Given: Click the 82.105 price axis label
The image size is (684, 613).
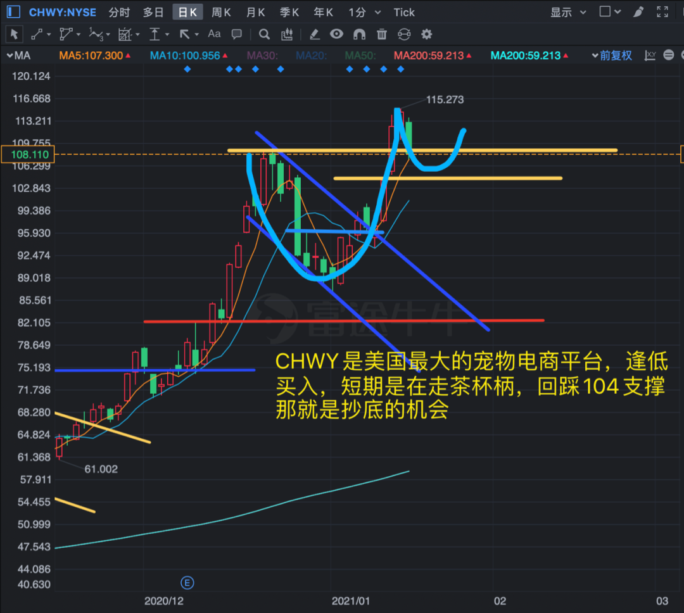Looking at the screenshot, I should [34, 322].
